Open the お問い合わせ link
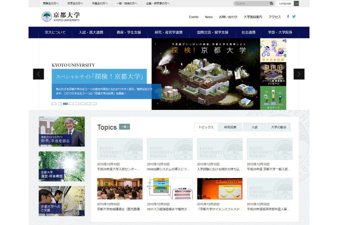This screenshot has width=338, height=225. [x=228, y=17]
